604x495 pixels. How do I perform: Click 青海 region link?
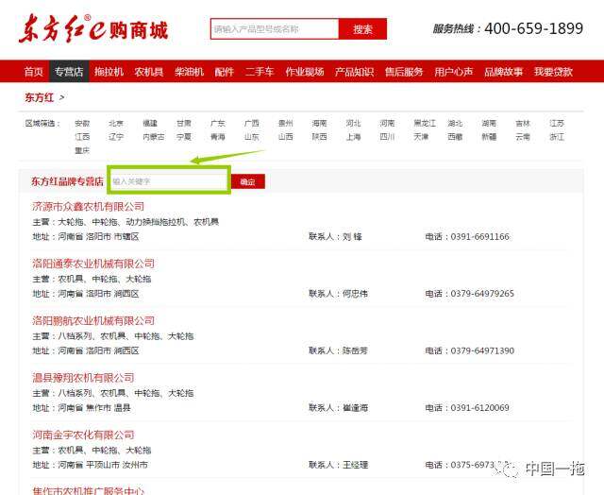[218, 137]
